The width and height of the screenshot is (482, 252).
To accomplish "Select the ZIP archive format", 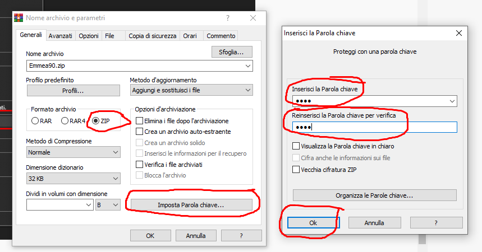I will (95, 121).
